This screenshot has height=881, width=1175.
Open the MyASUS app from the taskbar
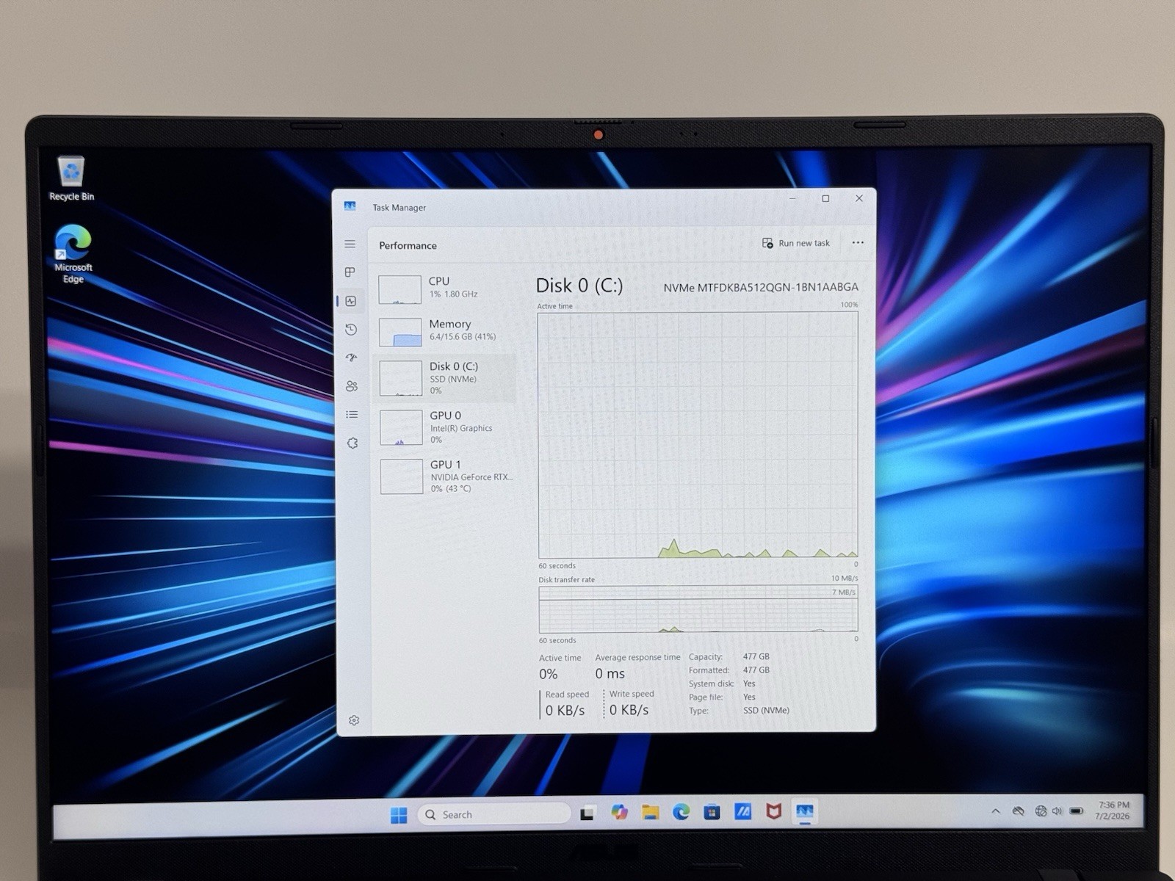tap(742, 811)
